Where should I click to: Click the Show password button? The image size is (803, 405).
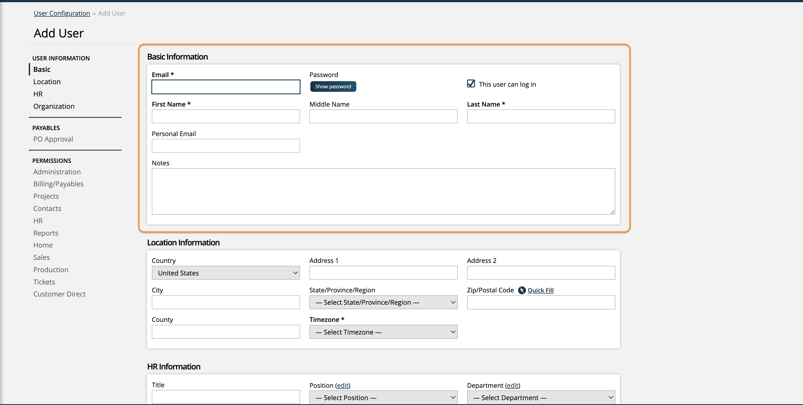pos(333,87)
